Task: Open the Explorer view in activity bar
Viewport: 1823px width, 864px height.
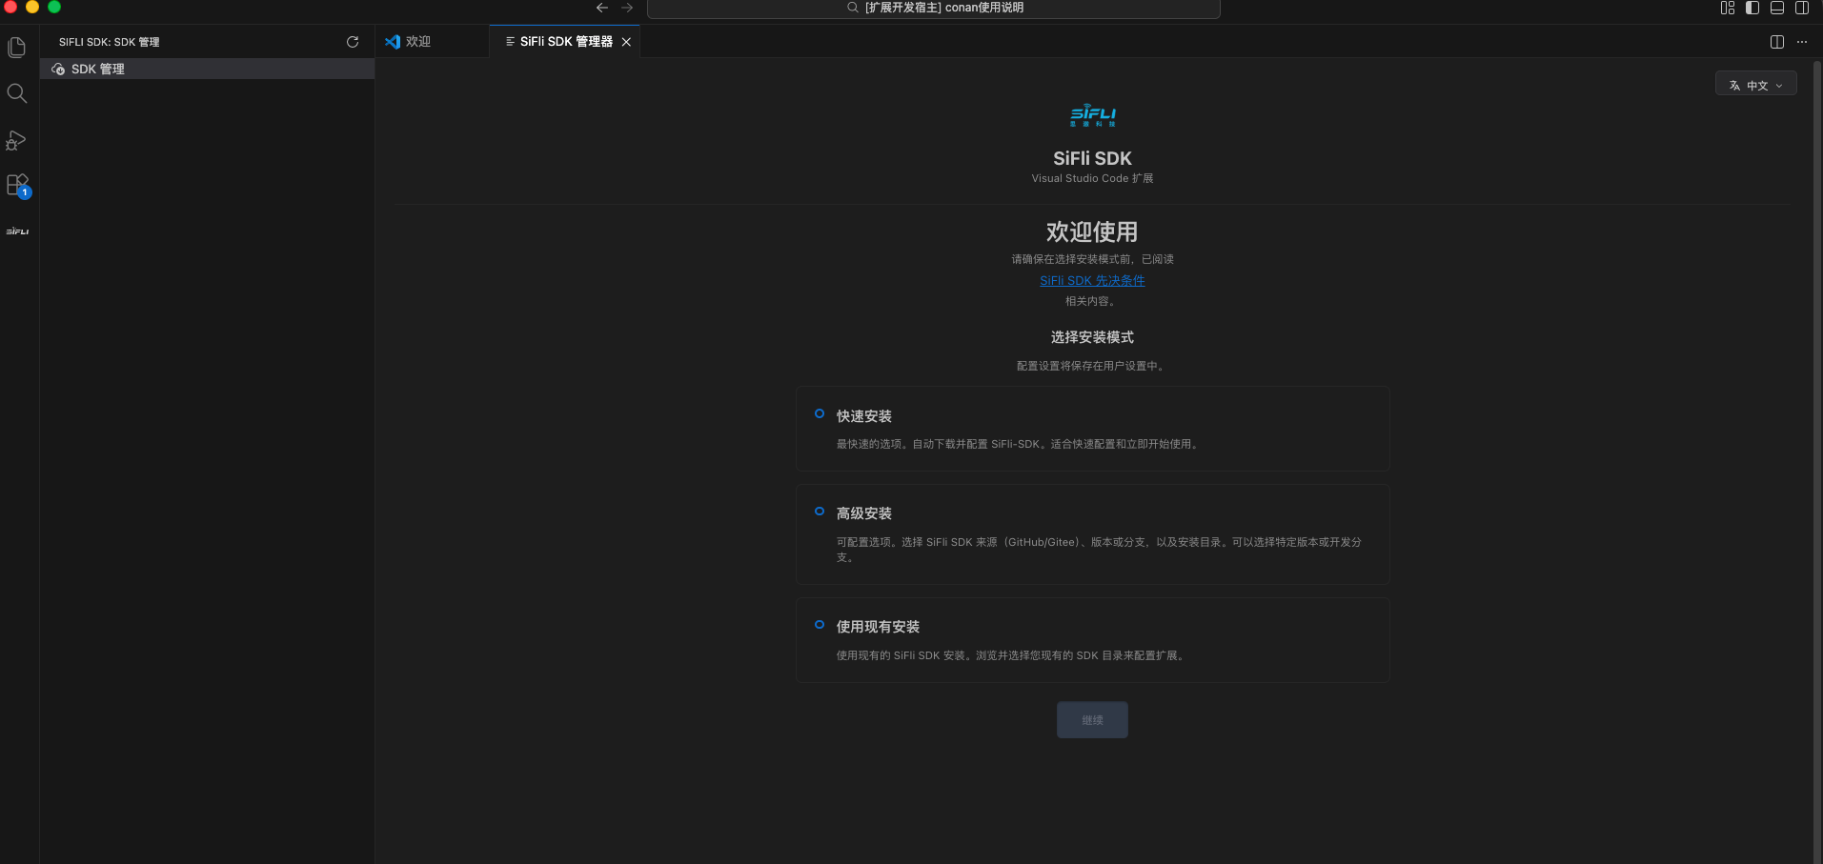Action: (x=16, y=48)
